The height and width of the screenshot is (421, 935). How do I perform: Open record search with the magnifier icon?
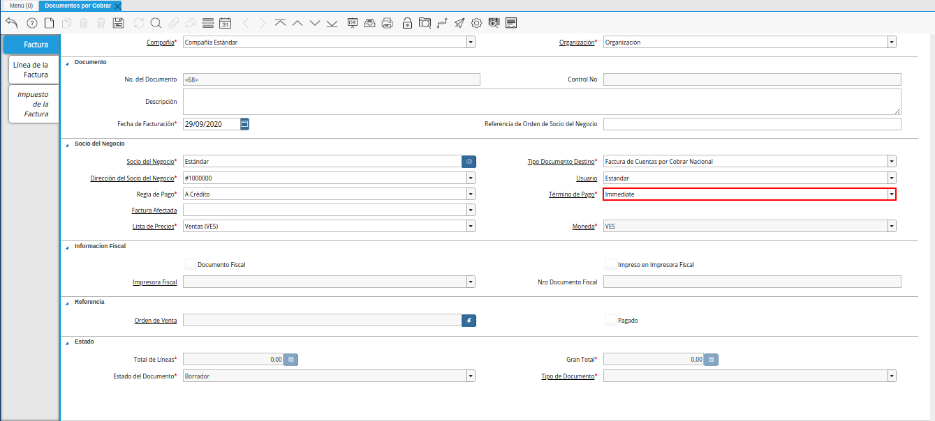(x=156, y=23)
